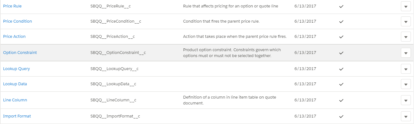Expand the Price Rule row actions dropdown
The width and height of the screenshot is (414, 124).
pyautogui.click(x=406, y=6)
